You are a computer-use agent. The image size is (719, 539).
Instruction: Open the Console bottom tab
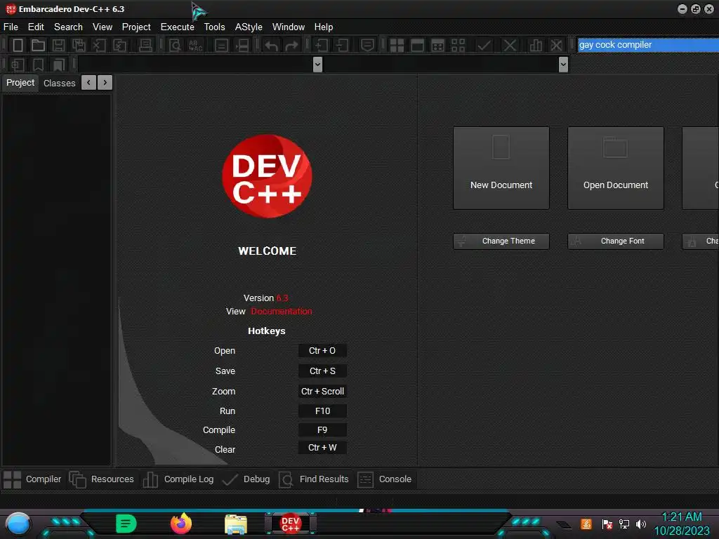(385, 479)
